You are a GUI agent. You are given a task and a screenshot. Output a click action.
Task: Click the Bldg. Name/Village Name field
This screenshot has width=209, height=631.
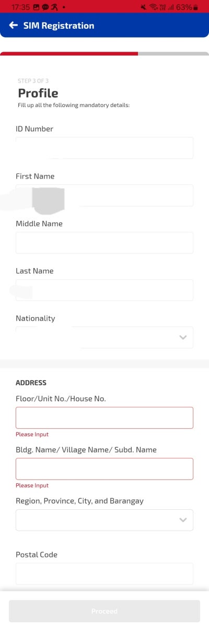[104, 469]
